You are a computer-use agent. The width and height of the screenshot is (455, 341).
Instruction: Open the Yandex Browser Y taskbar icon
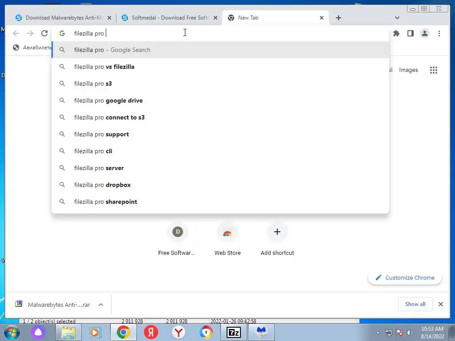[x=179, y=332]
